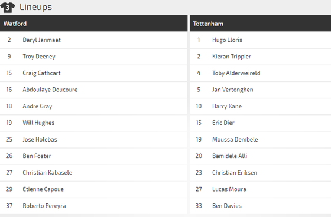Select Lucas Moura row
Screen dimensions: 331x217
(260, 189)
